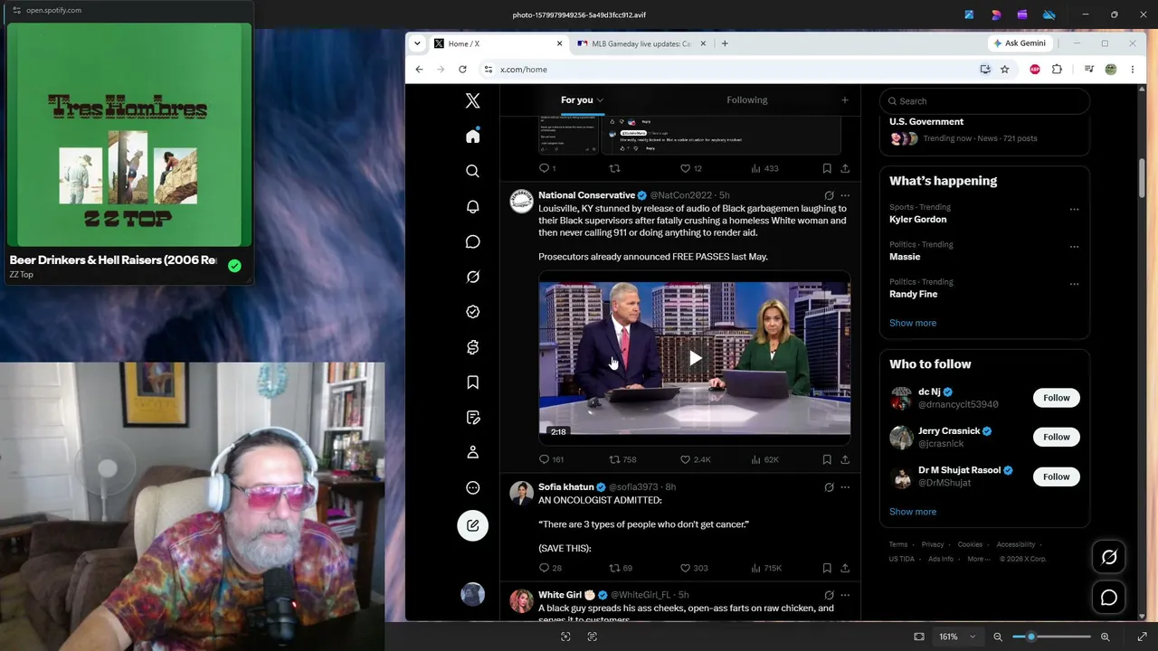This screenshot has width=1158, height=651.
Task: Reload the page in Chrome
Action: coord(462,70)
